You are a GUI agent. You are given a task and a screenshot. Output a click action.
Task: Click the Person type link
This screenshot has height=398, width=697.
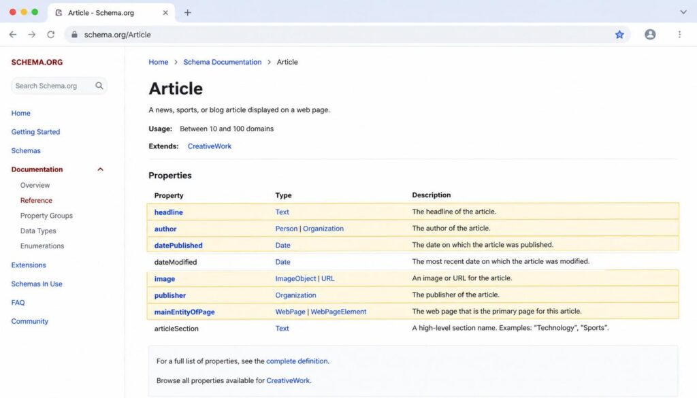(287, 229)
